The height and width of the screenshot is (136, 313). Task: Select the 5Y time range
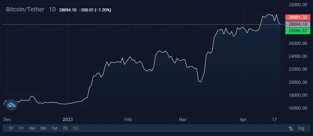[x=11, y=129]
